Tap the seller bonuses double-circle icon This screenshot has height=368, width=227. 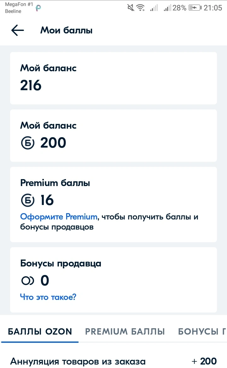[x=28, y=280]
